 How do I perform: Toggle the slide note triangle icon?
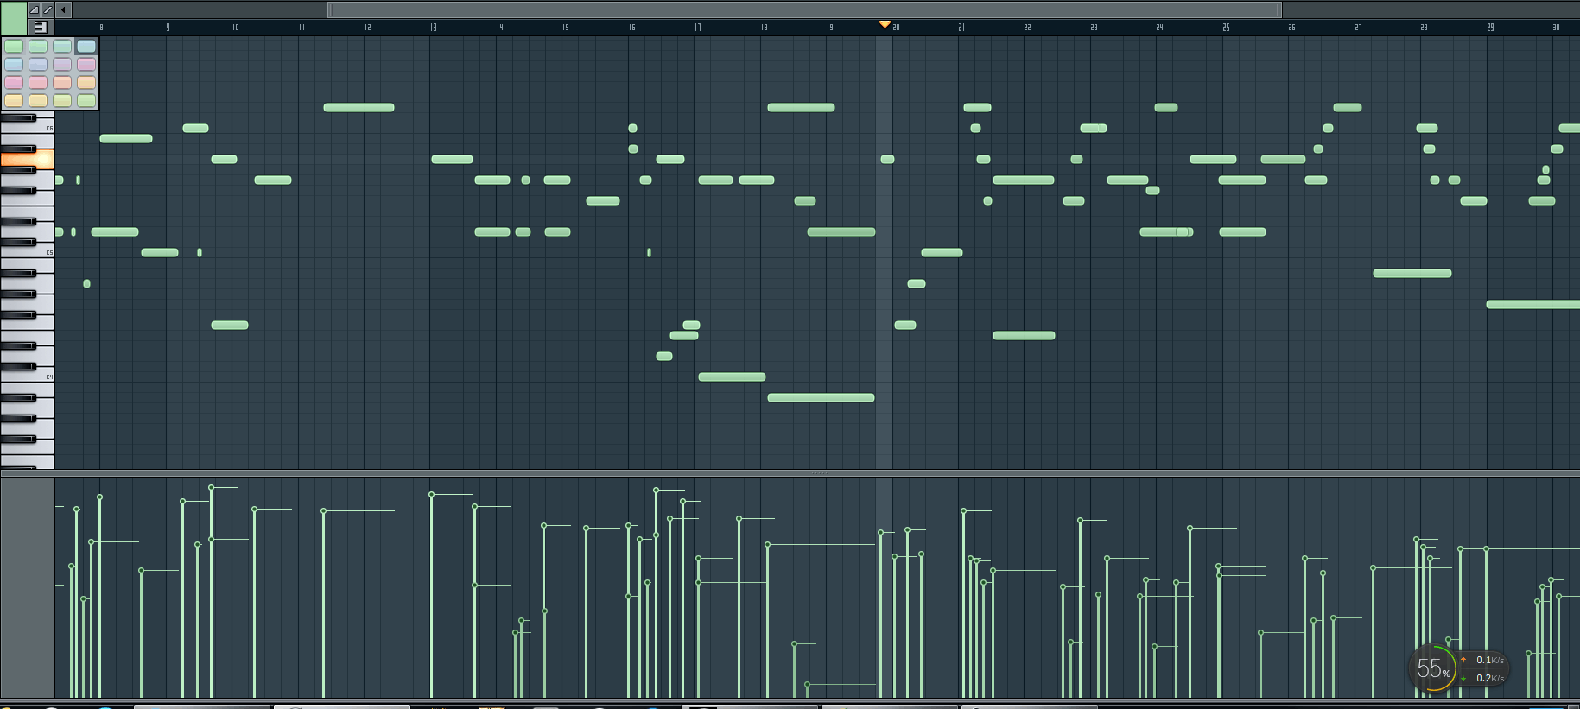tap(34, 9)
